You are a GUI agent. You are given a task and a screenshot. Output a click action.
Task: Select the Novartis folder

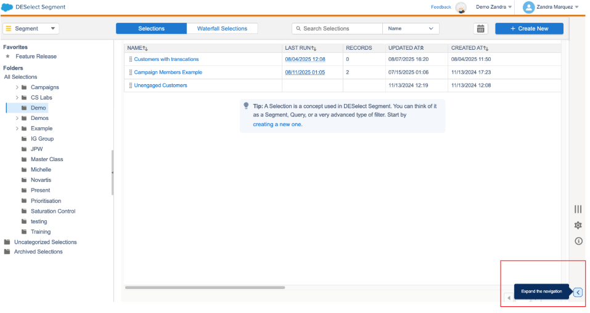pyautogui.click(x=41, y=180)
